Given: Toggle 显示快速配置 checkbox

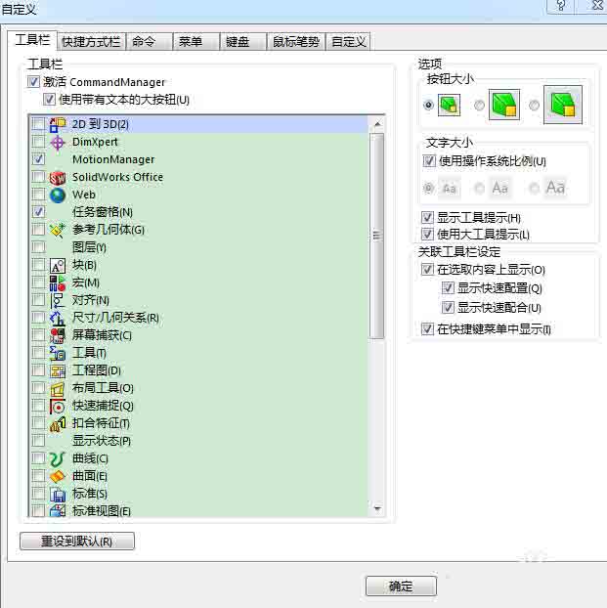Looking at the screenshot, I should point(448,287).
